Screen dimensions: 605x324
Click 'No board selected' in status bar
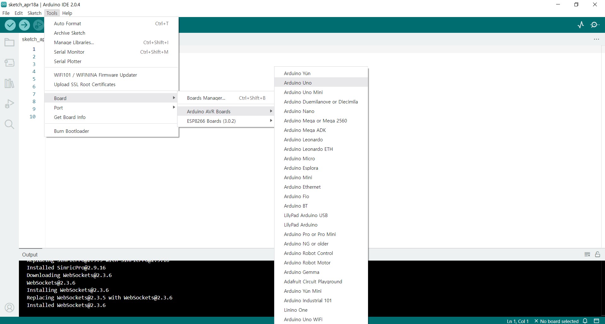tap(556, 321)
